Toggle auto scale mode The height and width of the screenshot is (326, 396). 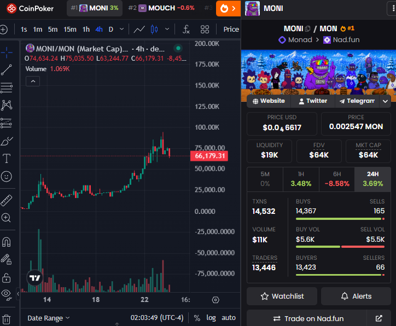click(229, 318)
